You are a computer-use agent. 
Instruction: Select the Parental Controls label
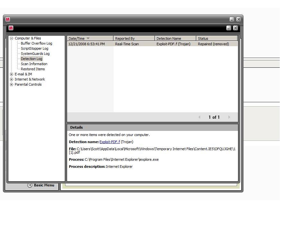[28, 84]
